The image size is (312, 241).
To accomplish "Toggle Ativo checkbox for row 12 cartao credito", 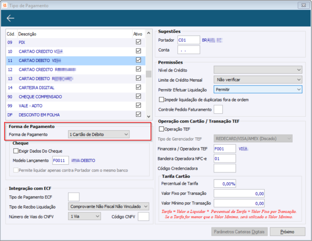I will tap(138, 69).
